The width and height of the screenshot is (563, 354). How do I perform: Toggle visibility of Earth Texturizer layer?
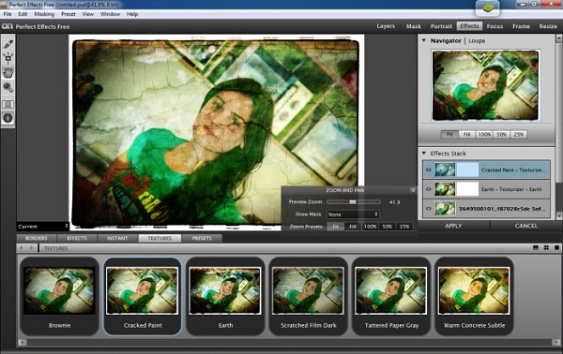pyautogui.click(x=429, y=189)
